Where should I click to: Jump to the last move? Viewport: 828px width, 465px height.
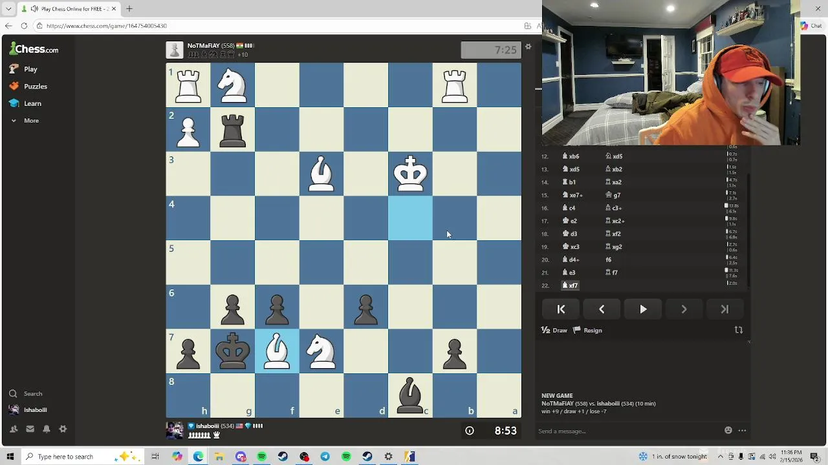[724, 309]
